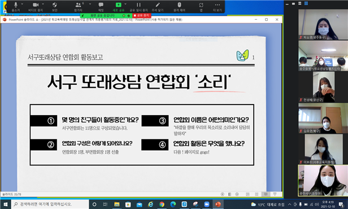This screenshot has height=209, width=348.
Task: Switch to slide sorter view icon
Action: pos(256,194)
